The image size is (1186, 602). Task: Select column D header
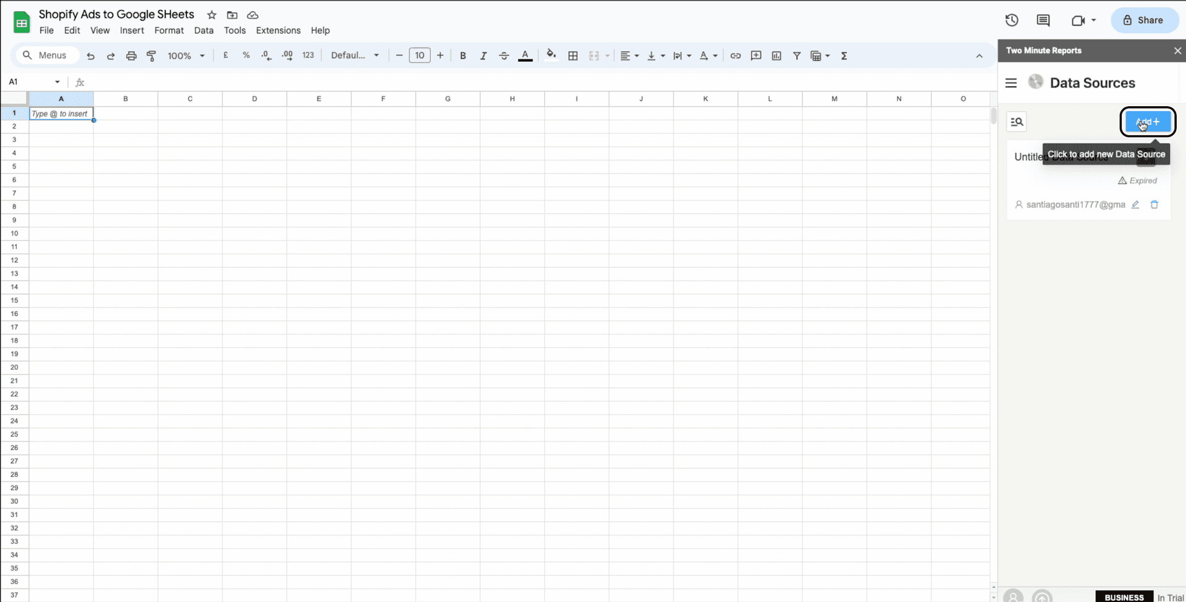[254, 99]
